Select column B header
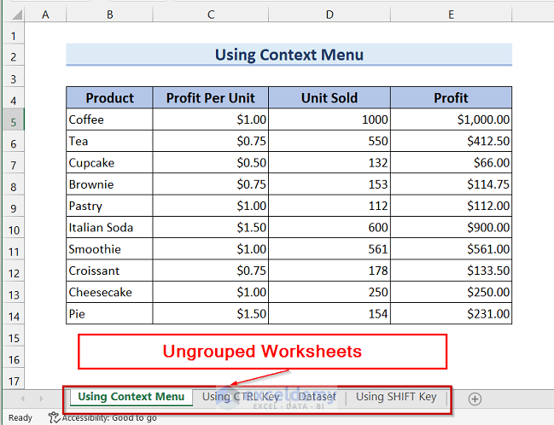554x425 pixels. [x=109, y=15]
